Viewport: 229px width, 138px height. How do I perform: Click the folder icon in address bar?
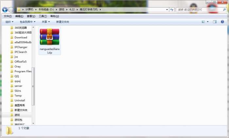coord(19,9)
